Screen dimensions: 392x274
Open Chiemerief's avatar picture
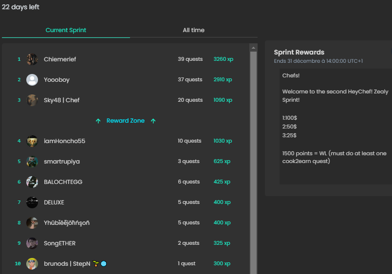click(x=32, y=59)
